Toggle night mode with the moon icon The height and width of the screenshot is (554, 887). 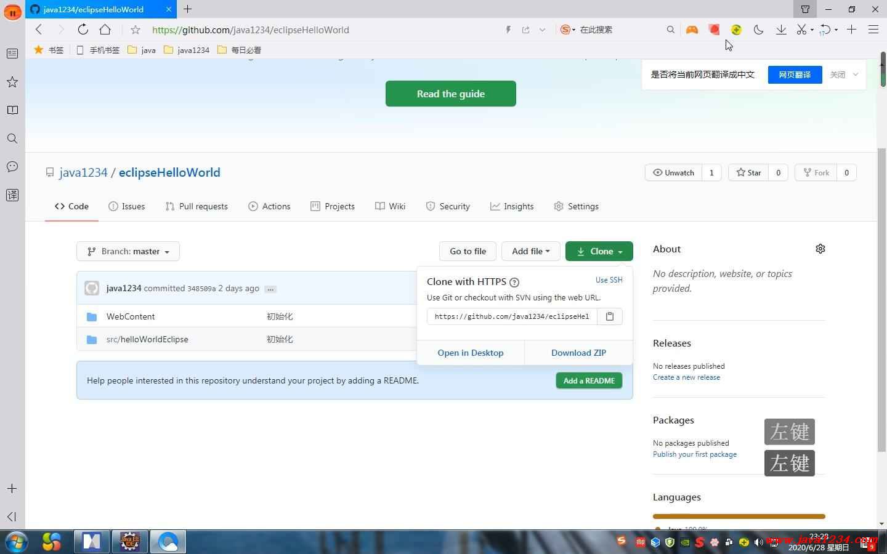coord(758,30)
